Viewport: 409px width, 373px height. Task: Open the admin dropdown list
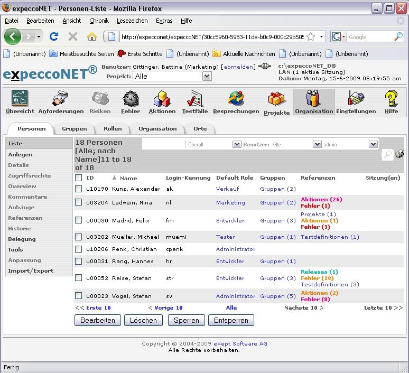373,144
